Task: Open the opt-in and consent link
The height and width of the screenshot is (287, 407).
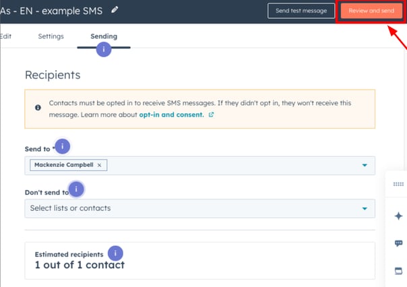Action: tap(171, 115)
